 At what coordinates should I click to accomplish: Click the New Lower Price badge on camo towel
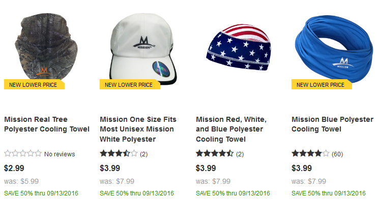(x=34, y=84)
